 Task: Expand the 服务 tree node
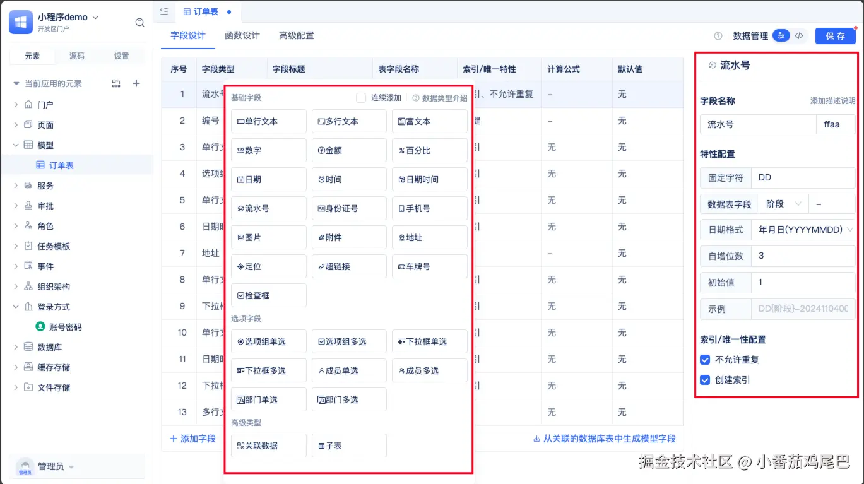tap(16, 186)
